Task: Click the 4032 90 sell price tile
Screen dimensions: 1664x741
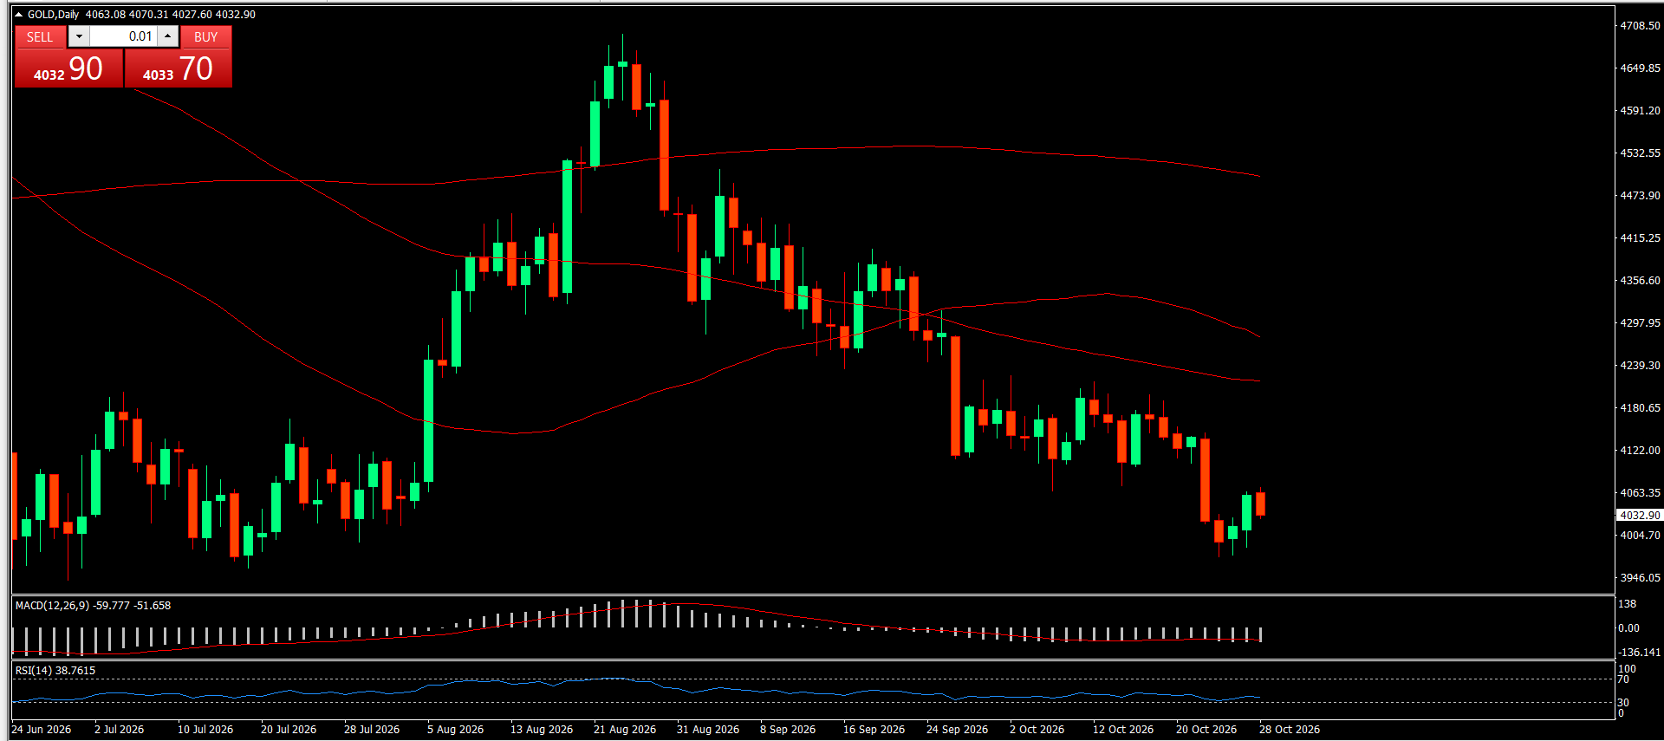Action: (69, 68)
